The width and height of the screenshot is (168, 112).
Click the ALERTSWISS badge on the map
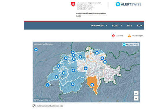coord(131,45)
